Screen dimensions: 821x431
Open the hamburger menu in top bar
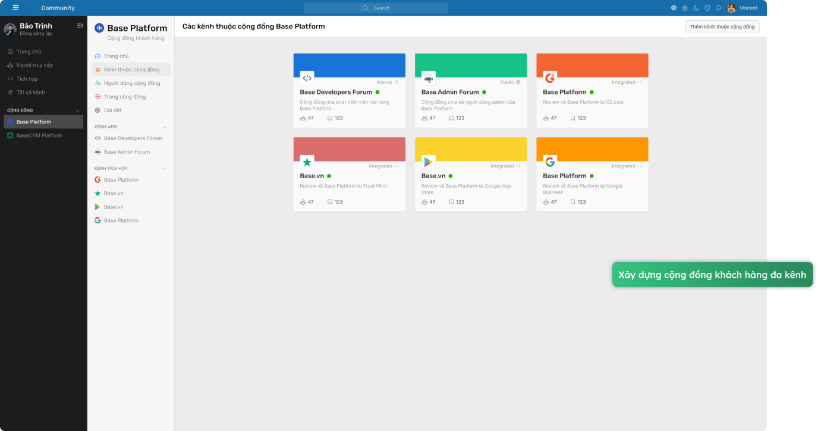coord(15,8)
